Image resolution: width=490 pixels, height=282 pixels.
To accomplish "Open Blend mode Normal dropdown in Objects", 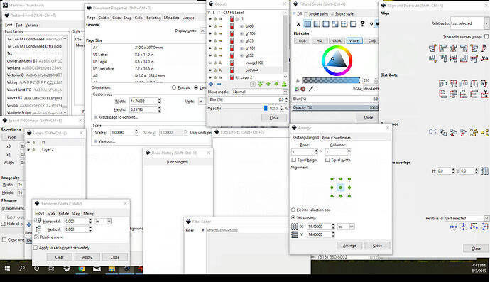I will 260,92.
